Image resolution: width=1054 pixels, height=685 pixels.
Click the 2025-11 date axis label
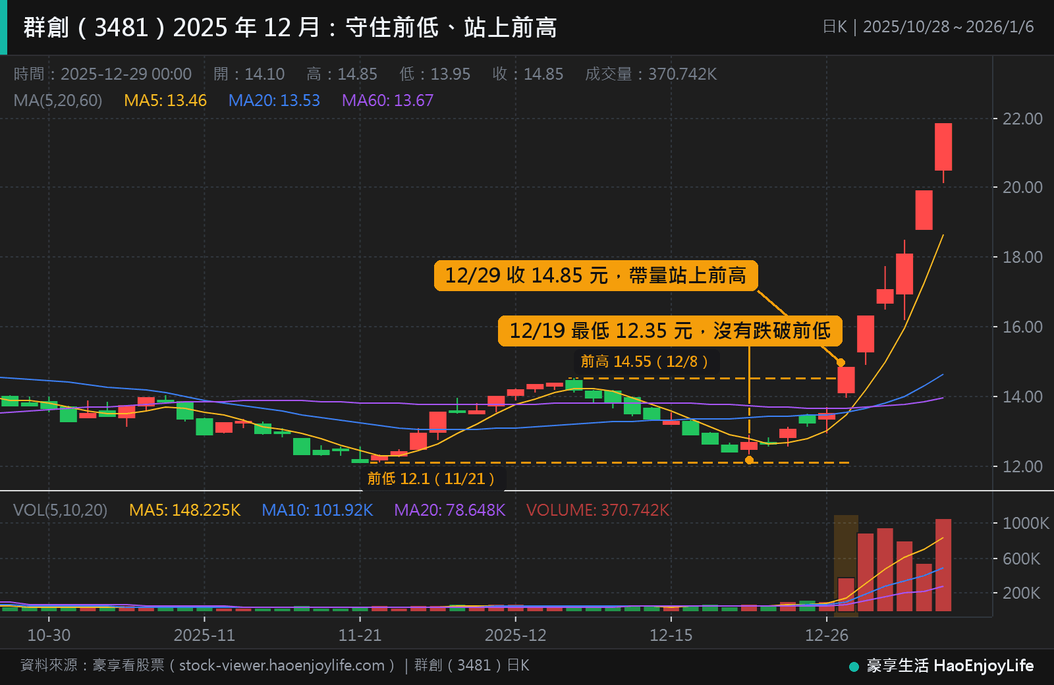(204, 635)
